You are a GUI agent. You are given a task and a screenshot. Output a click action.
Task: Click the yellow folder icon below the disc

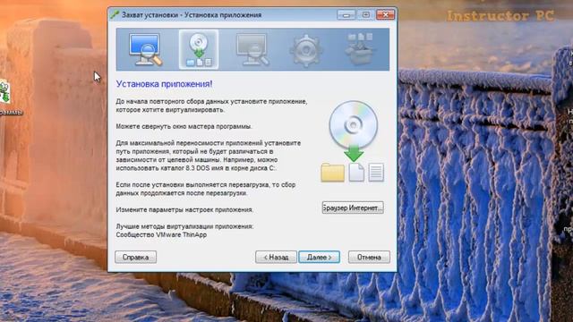[332, 173]
